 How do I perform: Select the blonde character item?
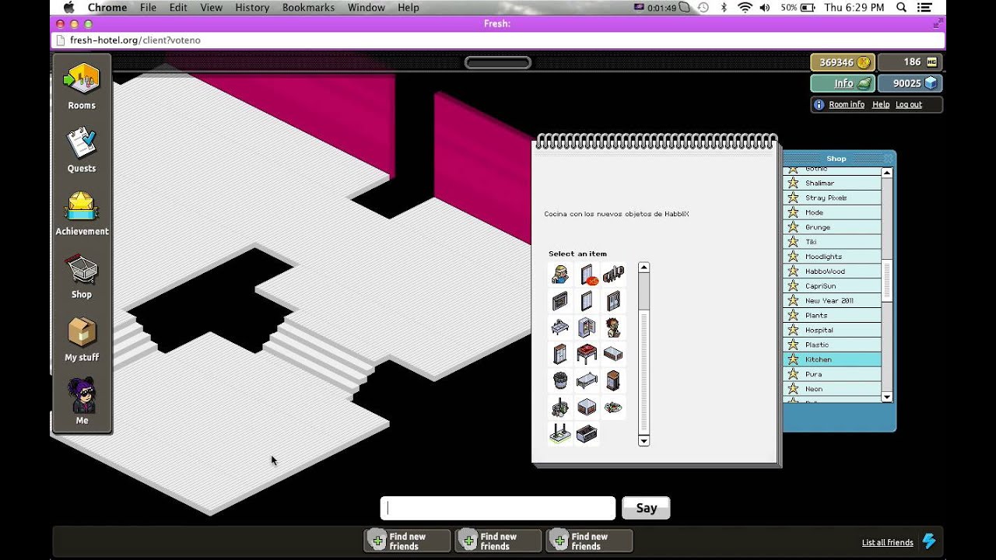click(x=560, y=275)
